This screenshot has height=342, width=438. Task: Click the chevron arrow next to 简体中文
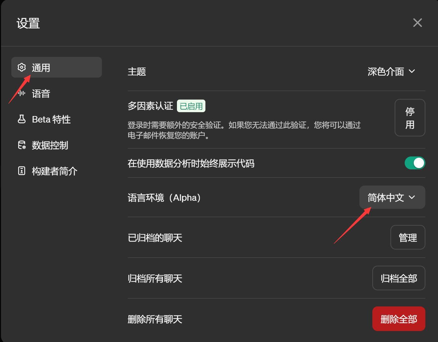412,197
